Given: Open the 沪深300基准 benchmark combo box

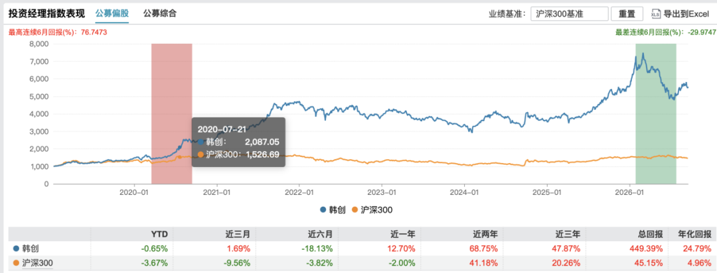Looking at the screenshot, I should (x=570, y=14).
